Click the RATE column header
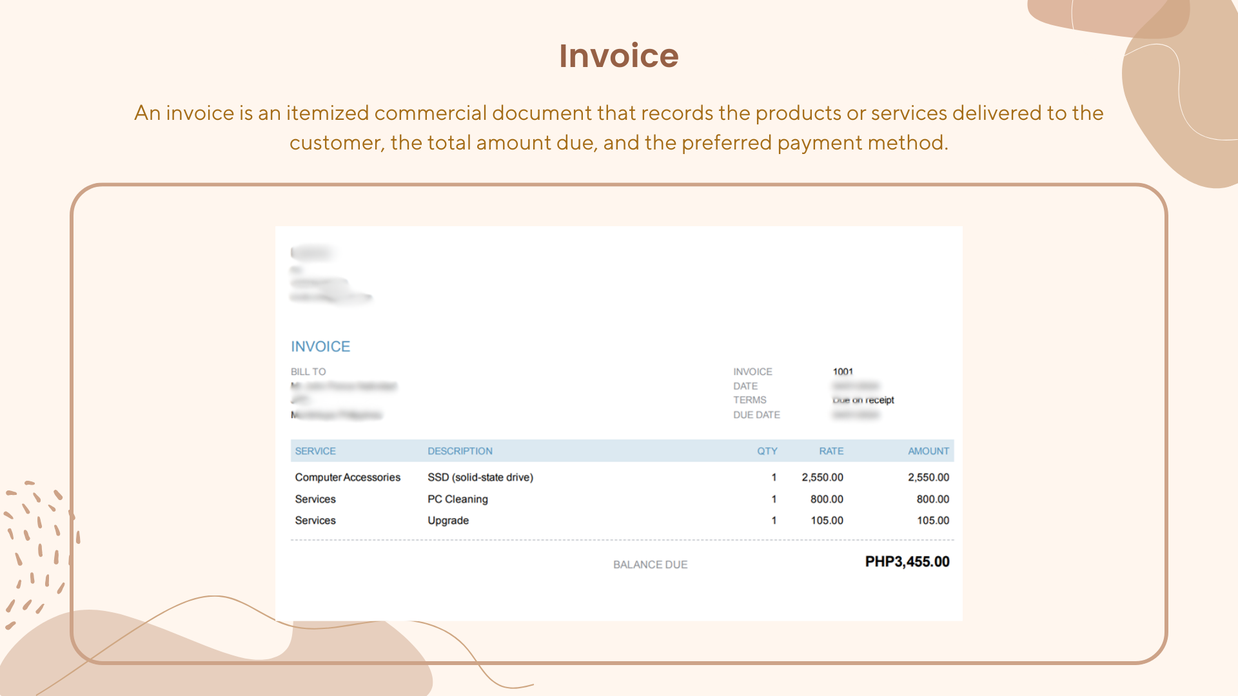This screenshot has width=1238, height=696. 831,451
